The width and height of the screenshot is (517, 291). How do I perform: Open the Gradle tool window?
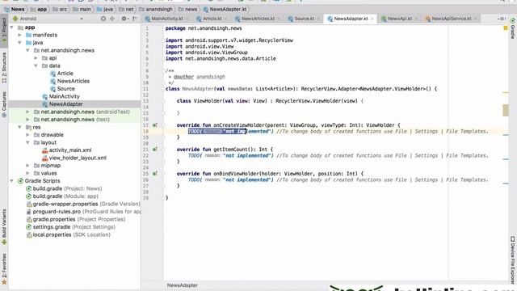point(513,29)
